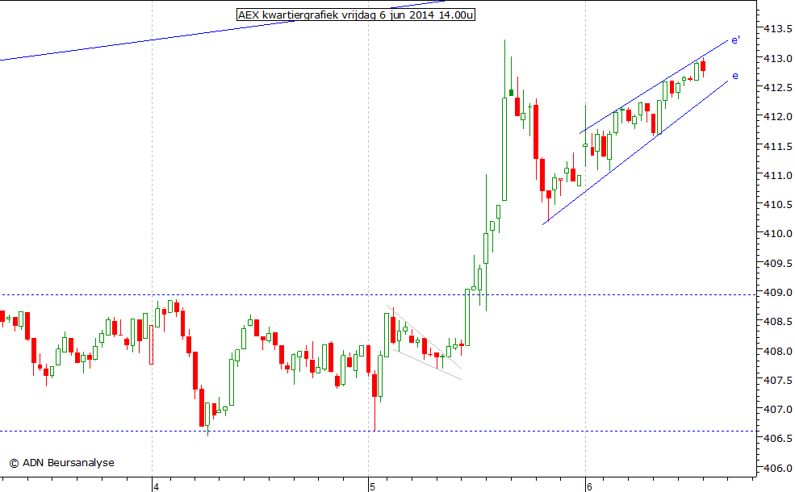This screenshot has width=795, height=492.
Task: Click the 407.5 price axis label
Action: coord(778,380)
